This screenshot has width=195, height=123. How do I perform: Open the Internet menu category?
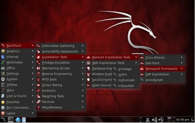[x=18, y=57]
